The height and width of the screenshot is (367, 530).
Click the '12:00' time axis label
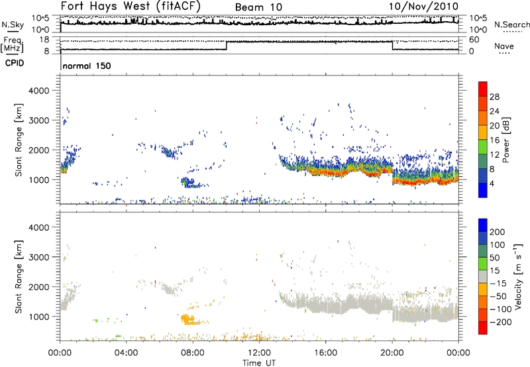pos(259,353)
